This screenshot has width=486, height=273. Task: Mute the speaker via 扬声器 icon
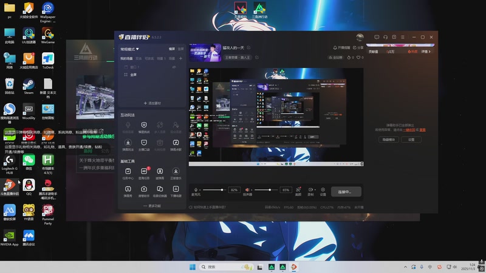(247, 189)
